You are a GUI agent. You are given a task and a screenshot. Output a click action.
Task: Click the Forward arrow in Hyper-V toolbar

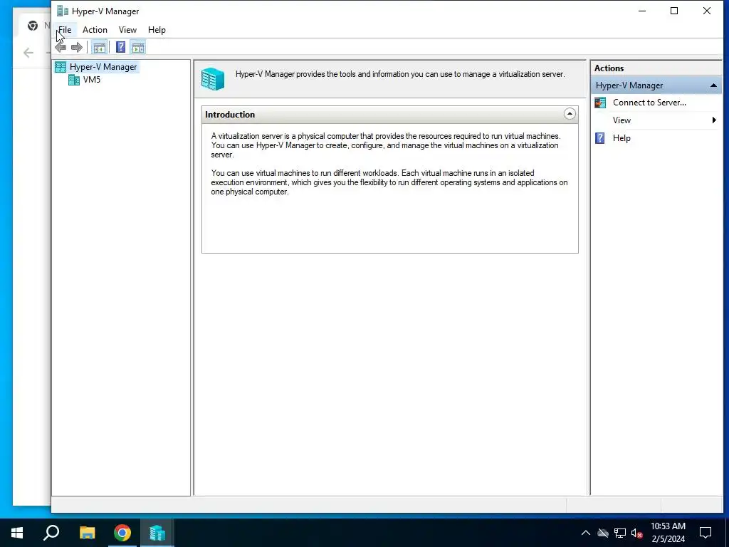[77, 47]
